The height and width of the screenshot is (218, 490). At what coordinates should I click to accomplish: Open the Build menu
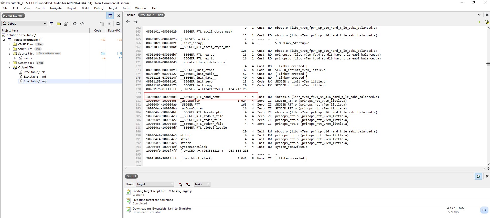pyautogui.click(x=85, y=8)
